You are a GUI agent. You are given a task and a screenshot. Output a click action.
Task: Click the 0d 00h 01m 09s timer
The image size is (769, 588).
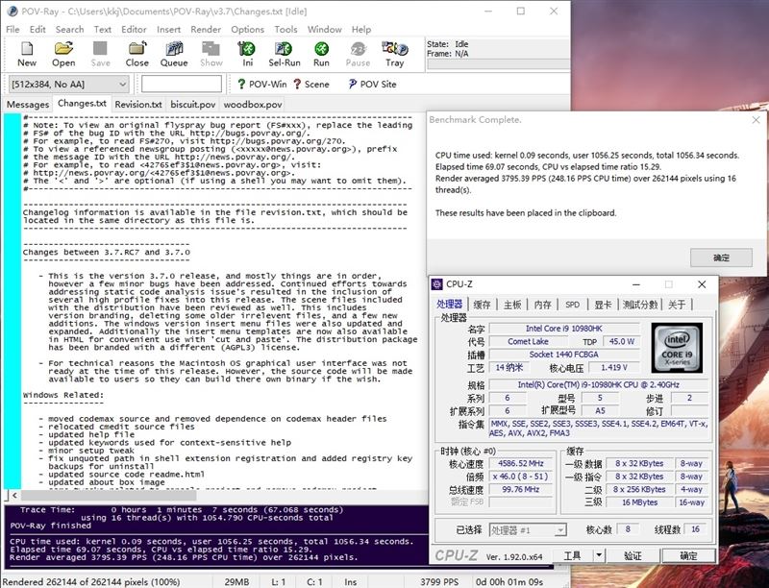(x=509, y=581)
